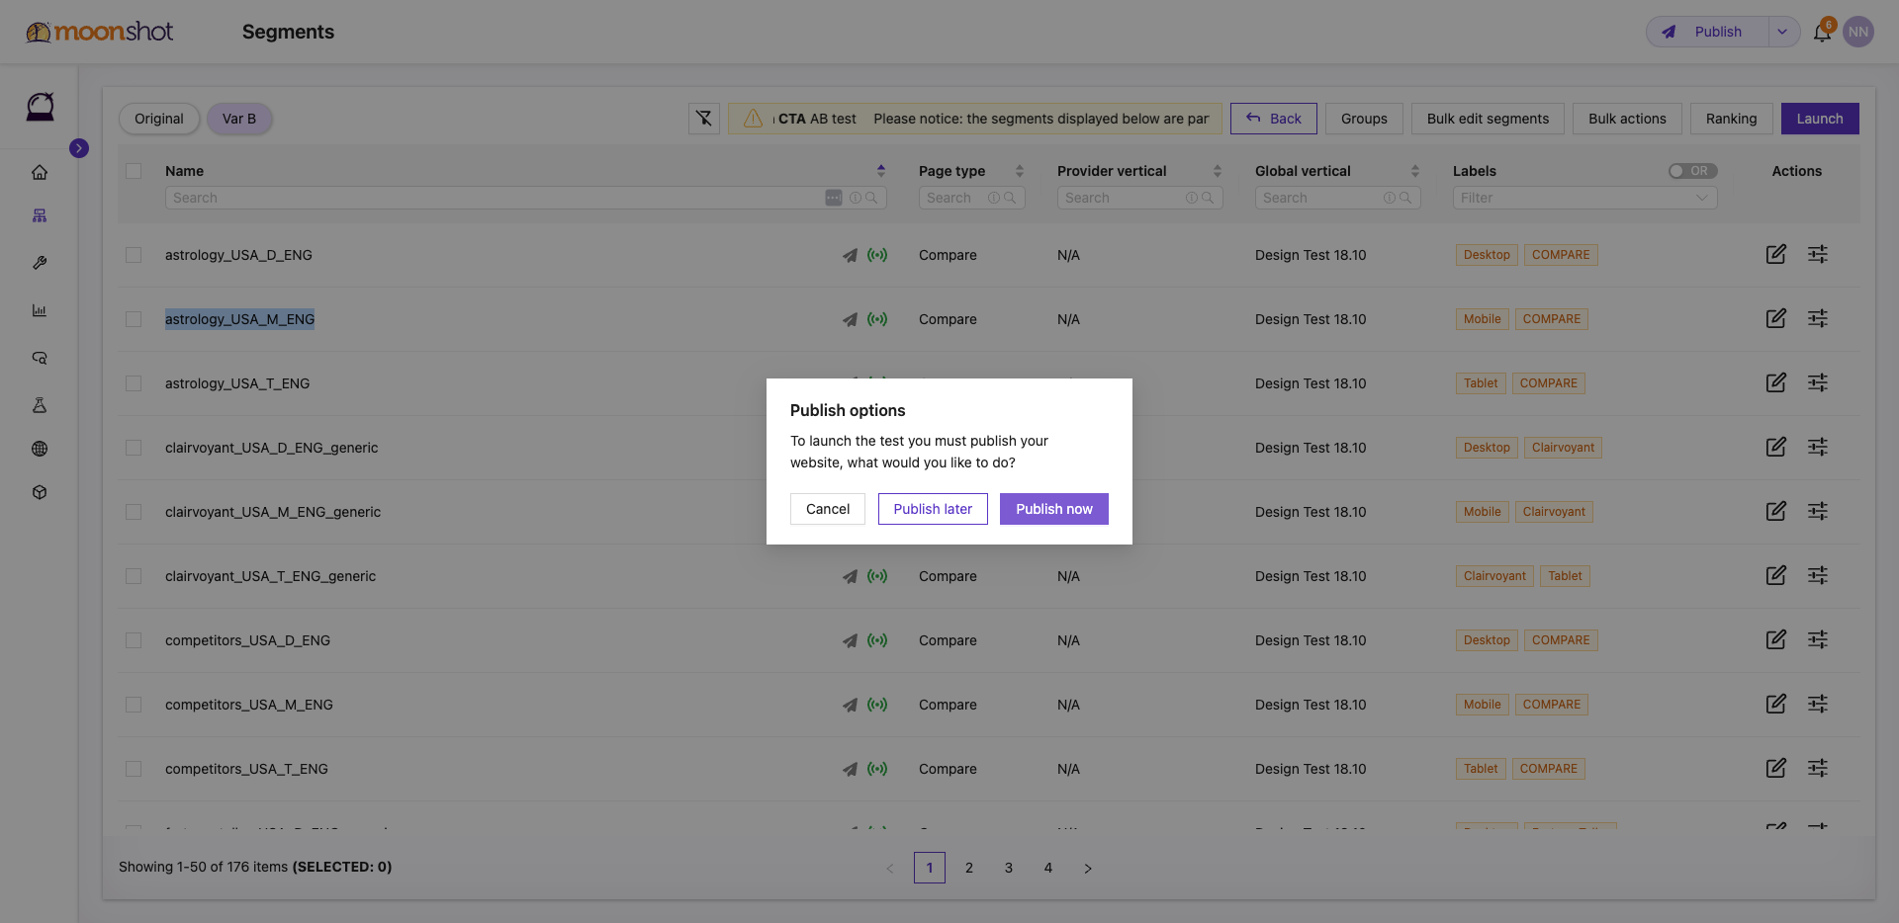
Task: Check the clairvoyant_USA_T_ENG_generic row checkbox
Action: tap(134, 576)
